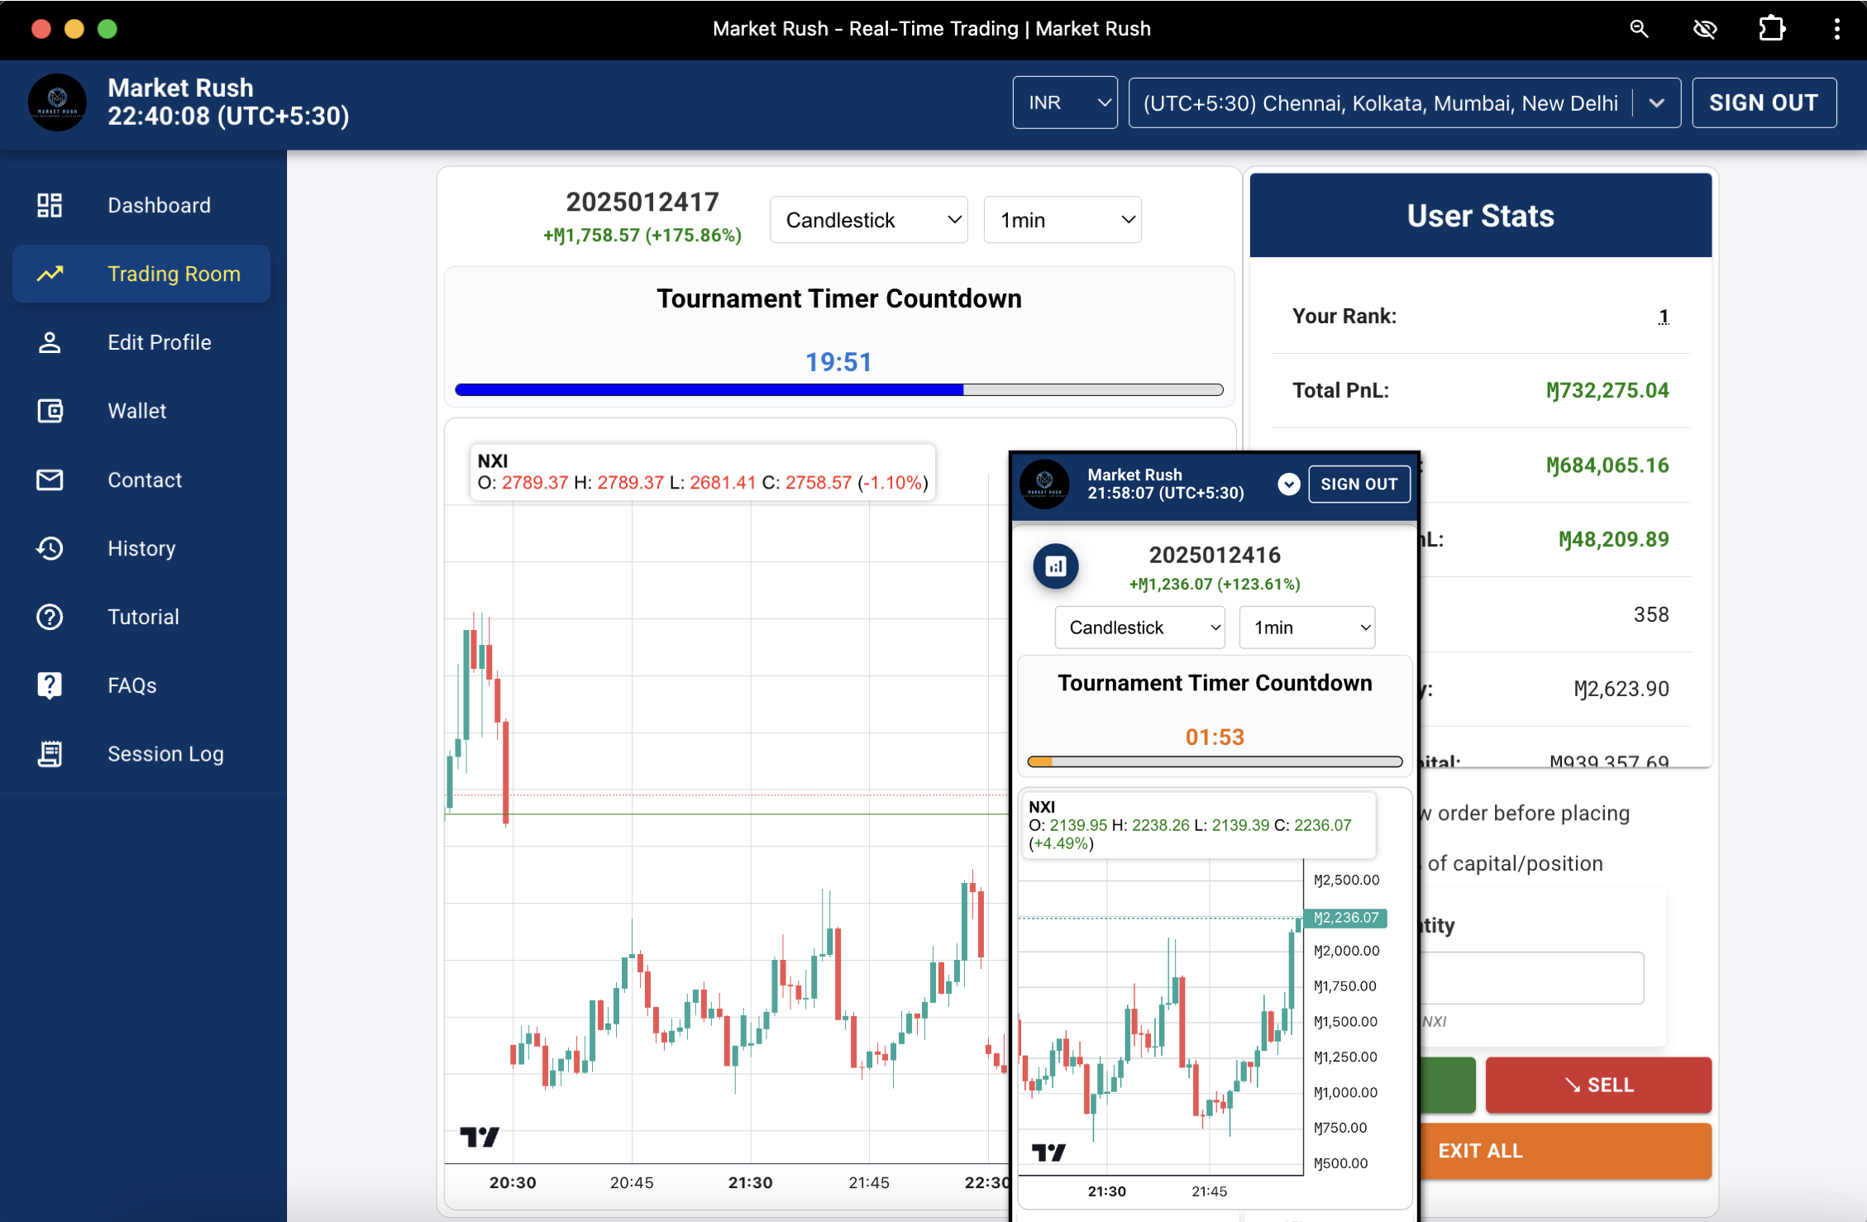Click the Ɱ2,623.90 stat value
The image size is (1867, 1222).
point(1621,689)
